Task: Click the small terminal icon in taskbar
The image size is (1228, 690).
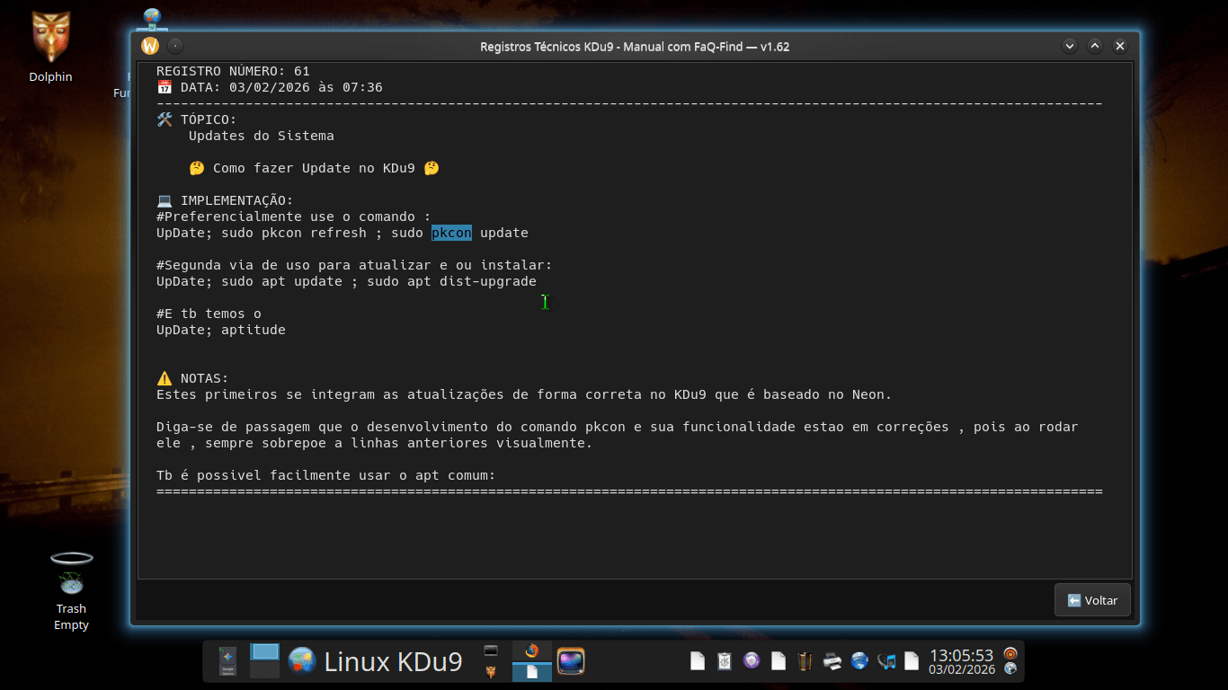Action: click(491, 650)
